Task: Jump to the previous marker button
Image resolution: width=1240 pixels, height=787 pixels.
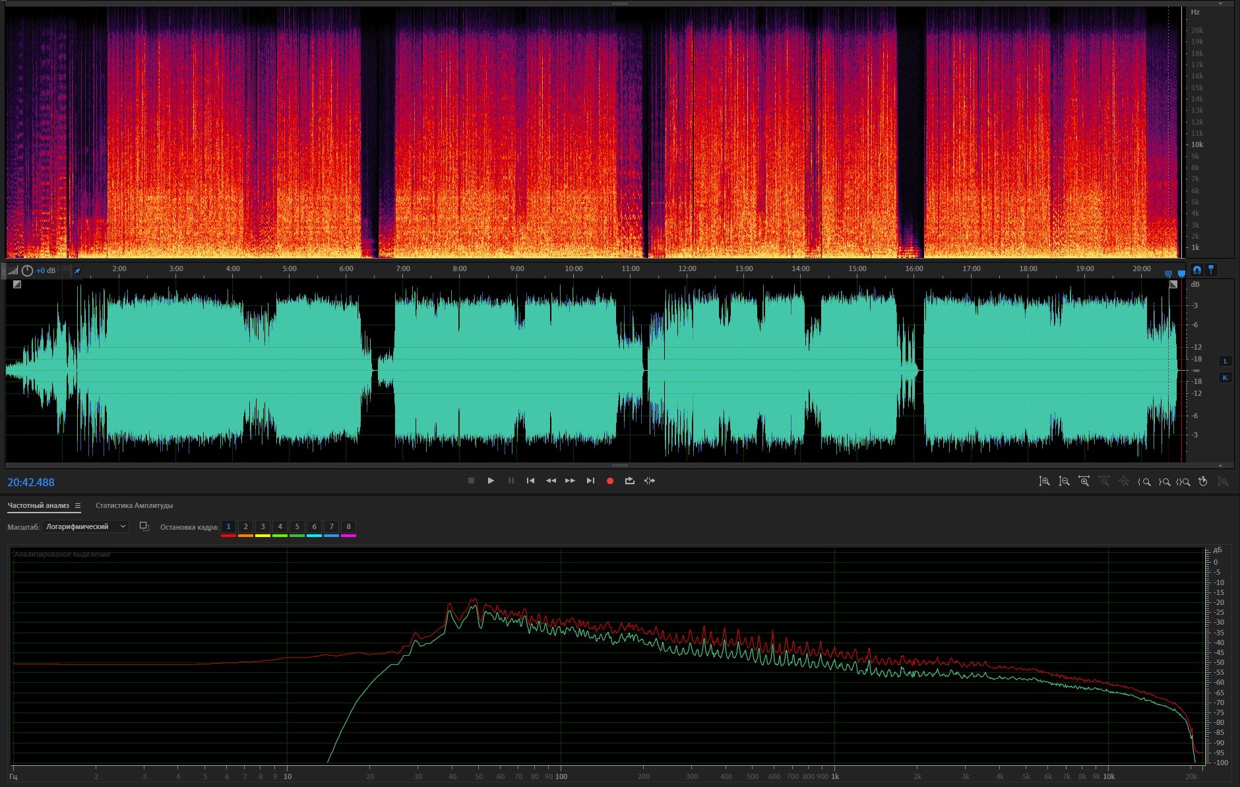Action: click(x=530, y=481)
